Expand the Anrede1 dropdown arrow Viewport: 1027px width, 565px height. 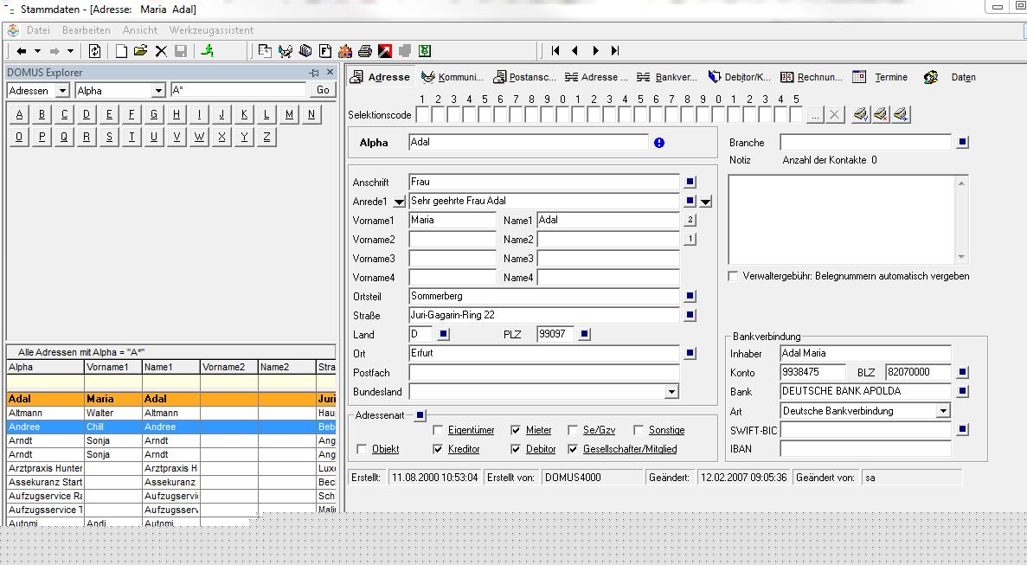tap(399, 201)
